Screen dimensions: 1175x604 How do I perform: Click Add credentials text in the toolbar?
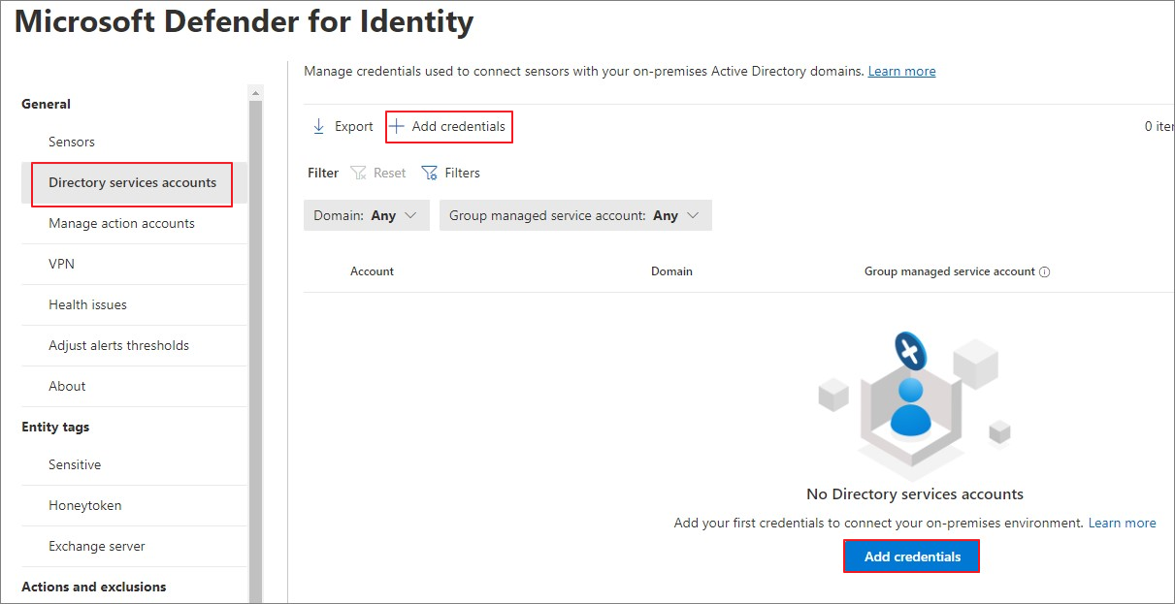point(459,126)
